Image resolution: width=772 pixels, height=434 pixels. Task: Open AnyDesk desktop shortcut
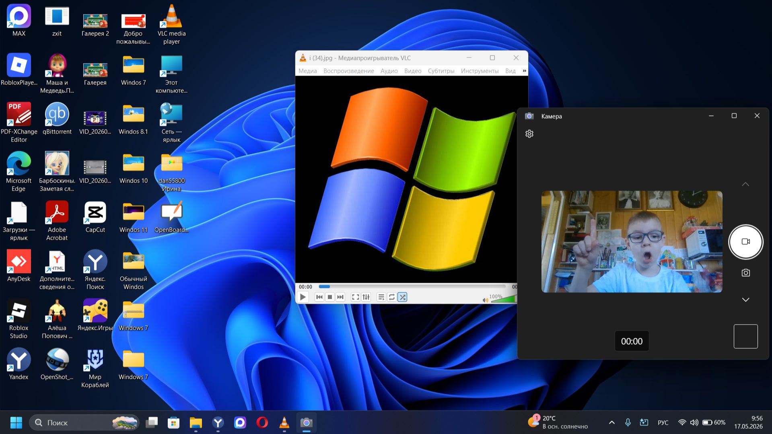19,265
